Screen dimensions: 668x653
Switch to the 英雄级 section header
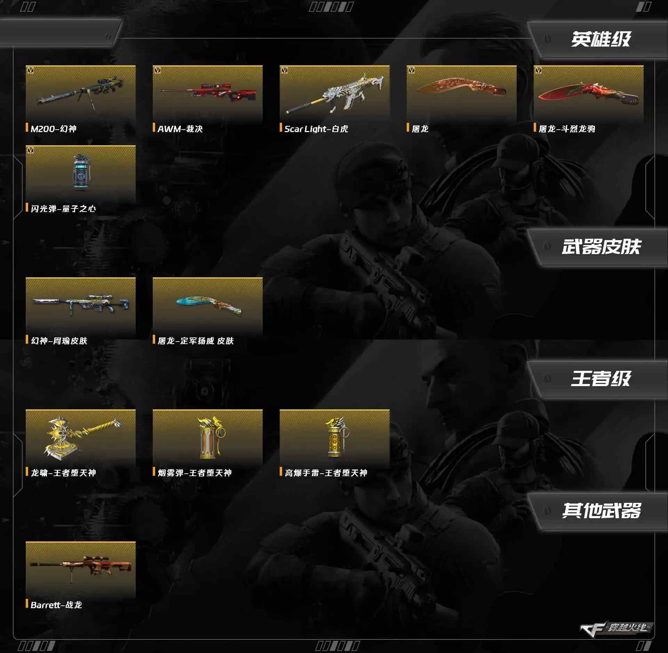coord(600,39)
